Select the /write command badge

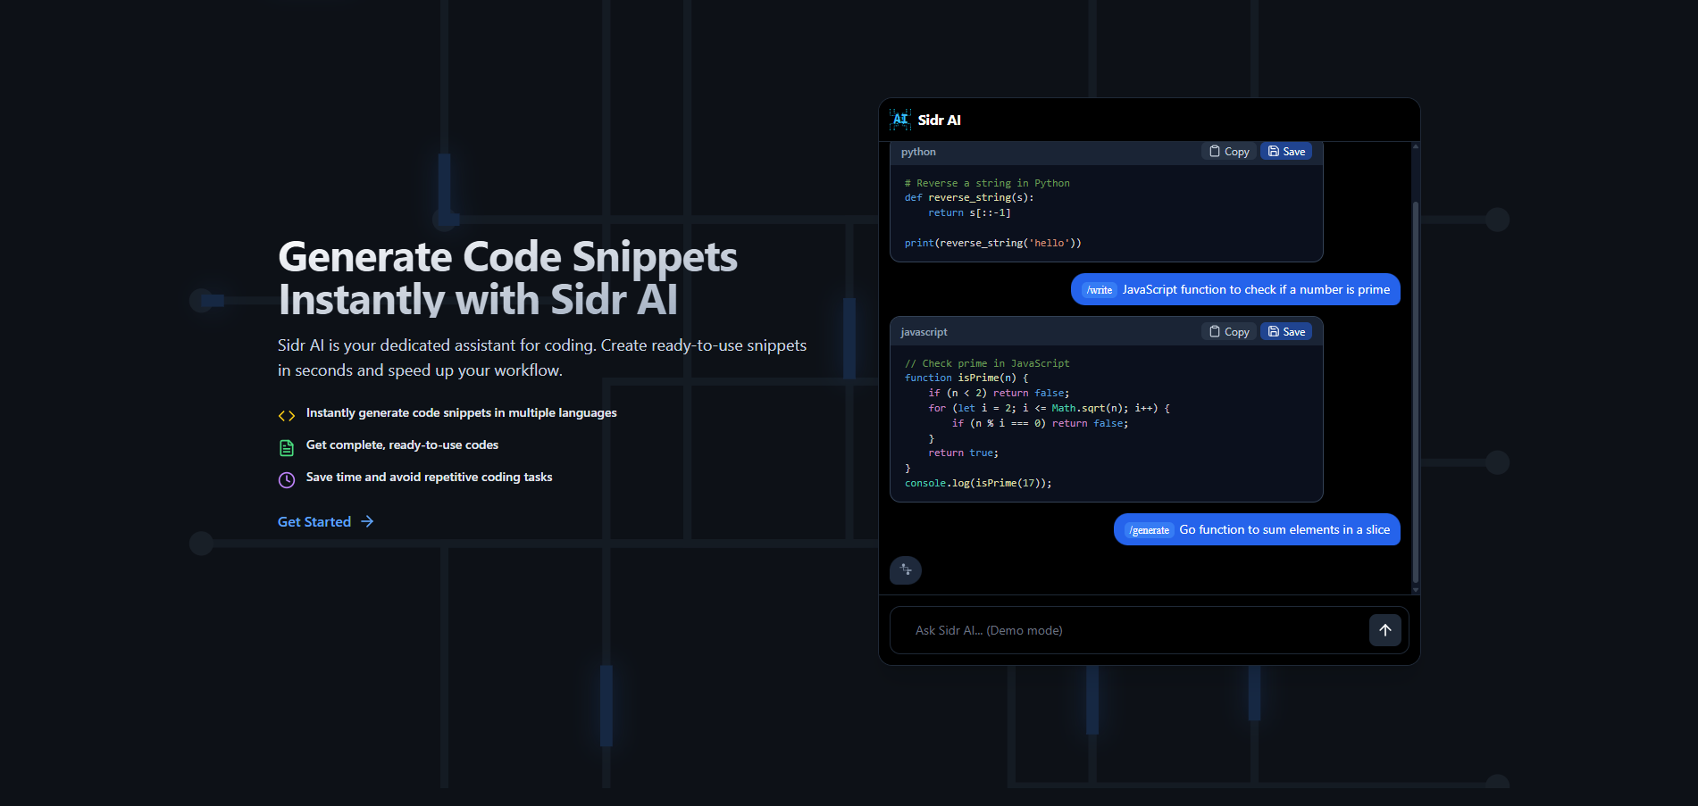click(x=1099, y=289)
